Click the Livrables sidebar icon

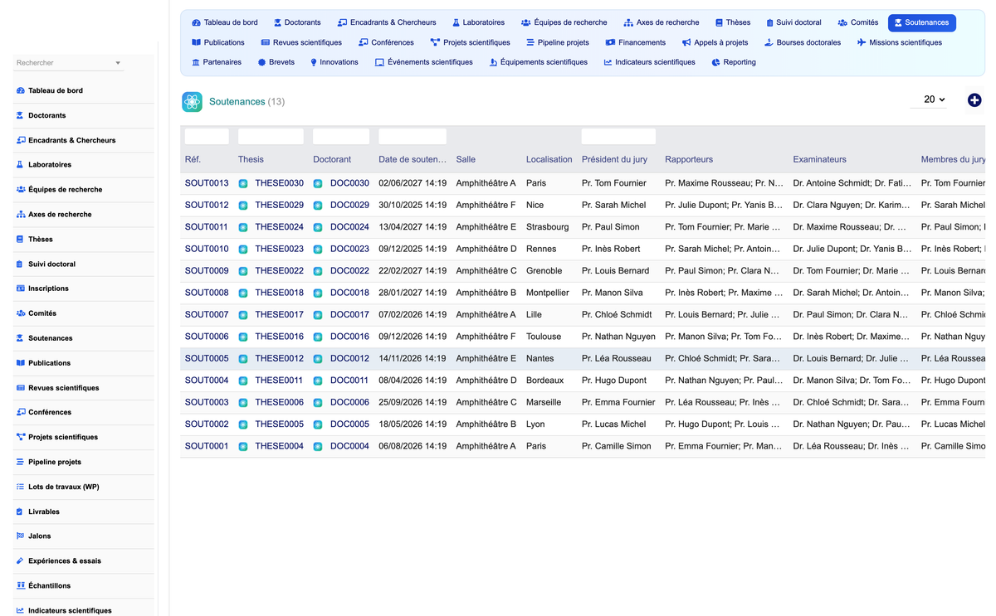pos(21,512)
